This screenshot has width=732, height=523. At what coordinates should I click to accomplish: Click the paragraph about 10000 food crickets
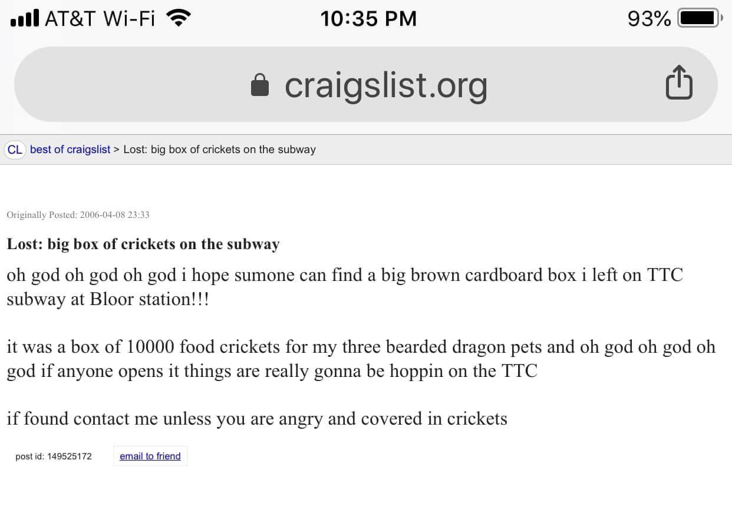(361, 359)
